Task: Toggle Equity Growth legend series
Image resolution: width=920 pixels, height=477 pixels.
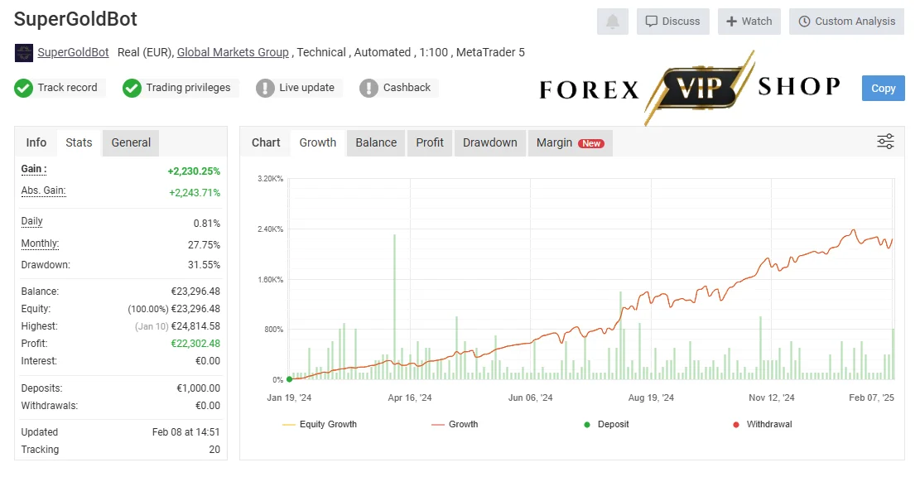Action: 320,424
